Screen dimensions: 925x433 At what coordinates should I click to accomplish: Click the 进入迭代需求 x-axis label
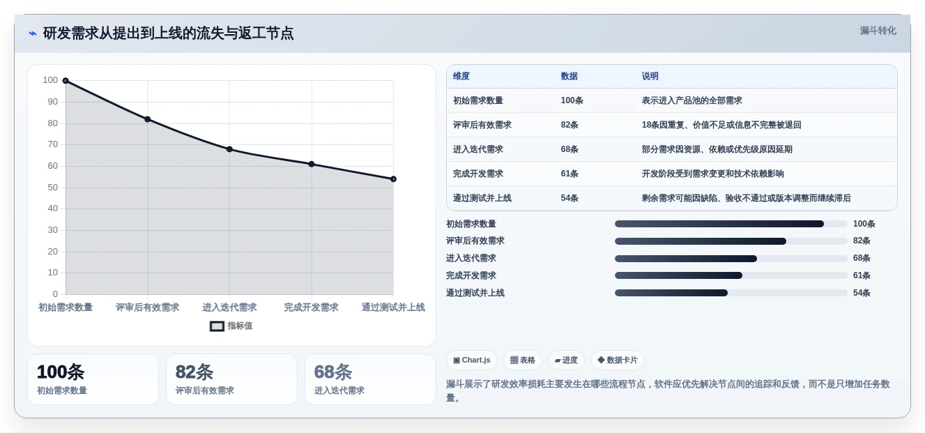click(229, 307)
